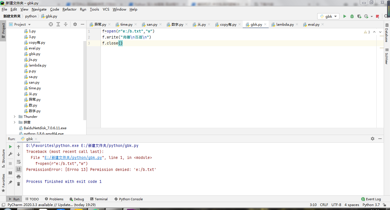Close the gbk tab in Run panel

[x=36, y=139]
